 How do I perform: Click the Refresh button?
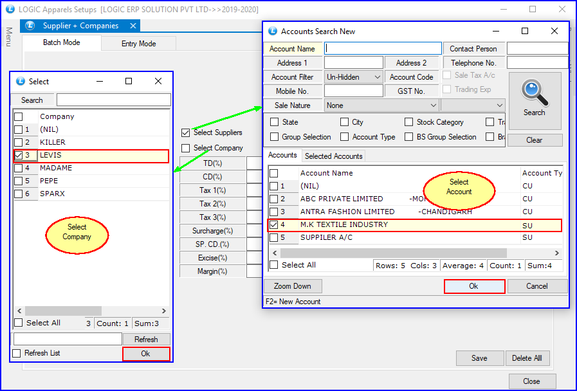[x=146, y=340]
